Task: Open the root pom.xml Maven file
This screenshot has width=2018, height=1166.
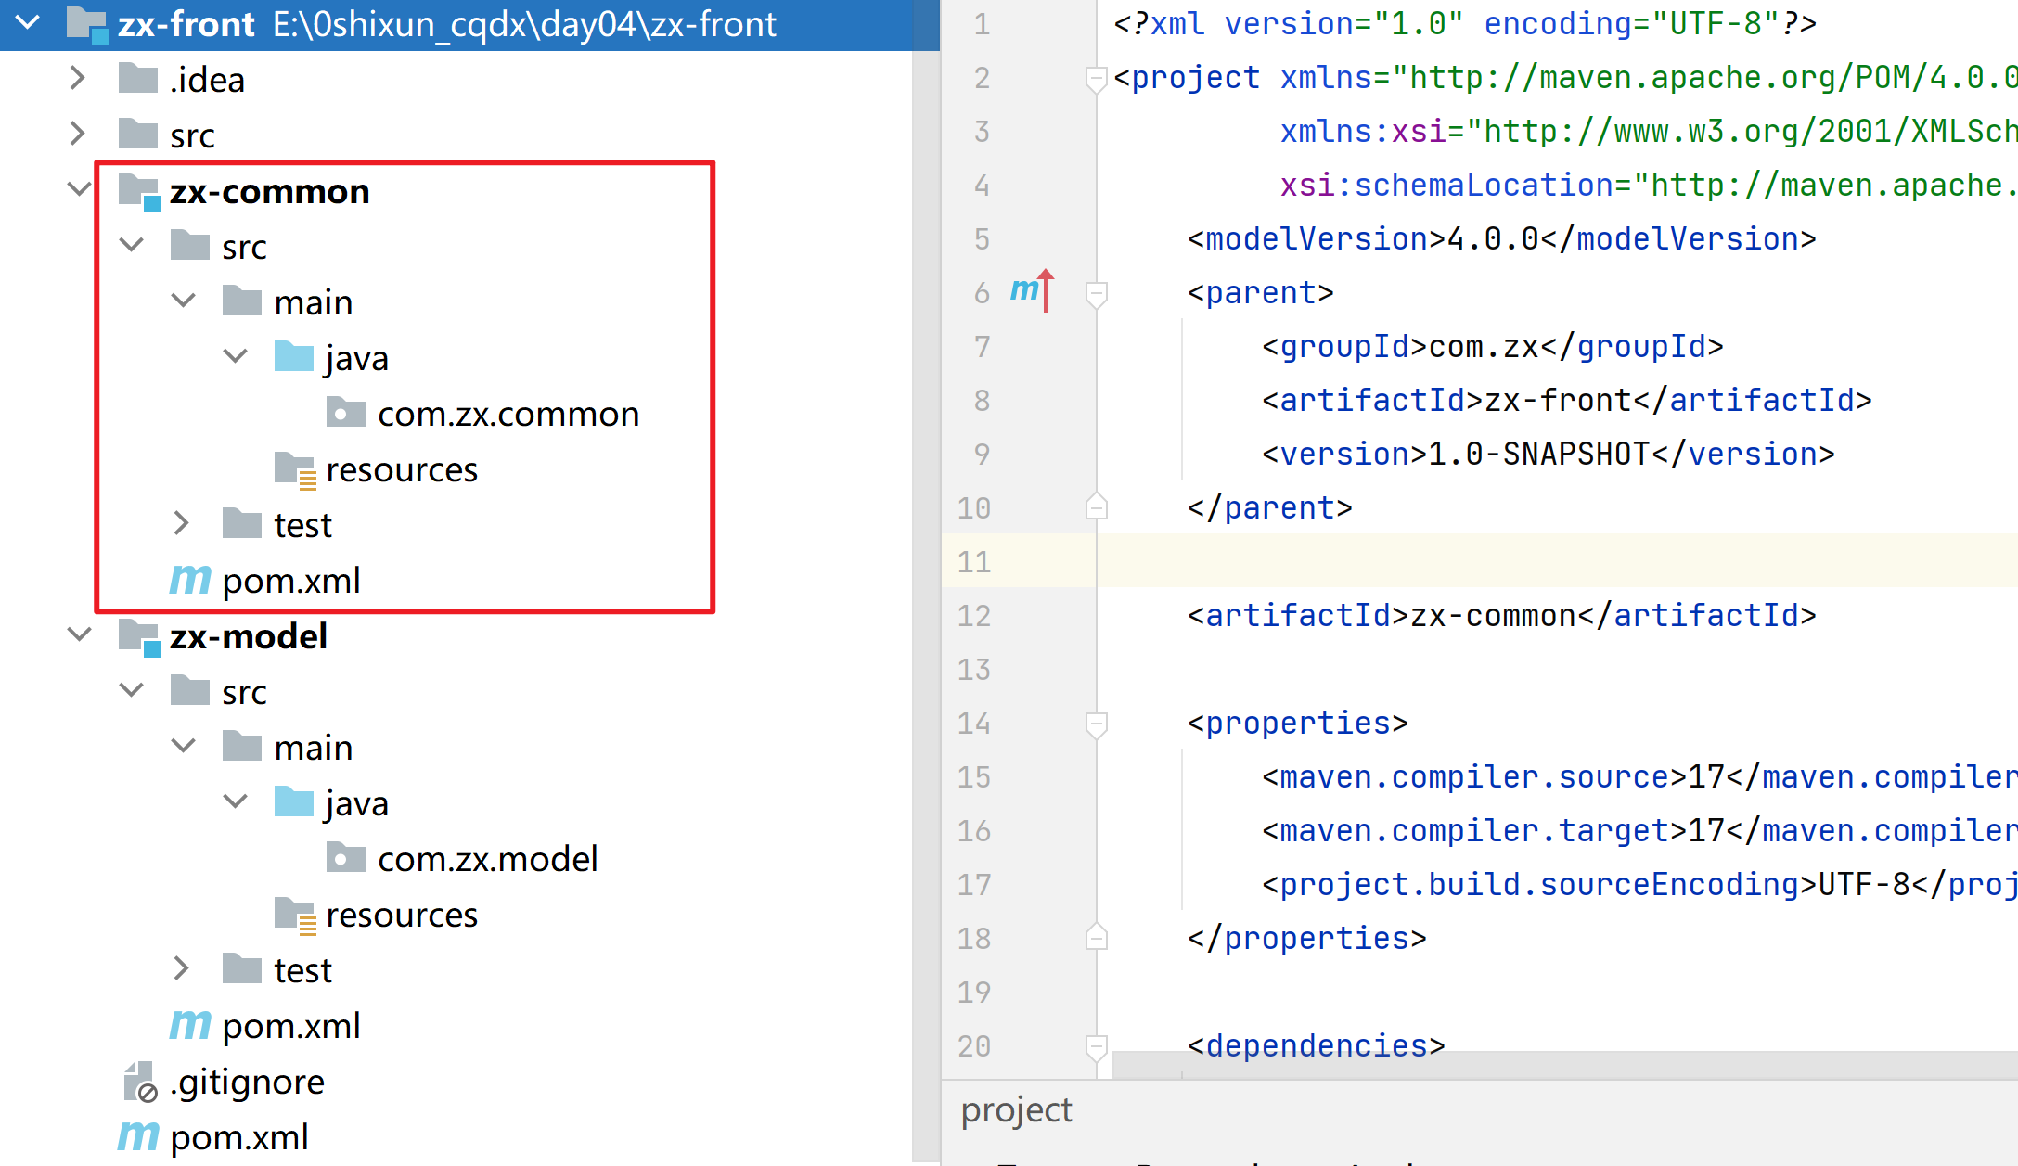Action: coord(213,1137)
